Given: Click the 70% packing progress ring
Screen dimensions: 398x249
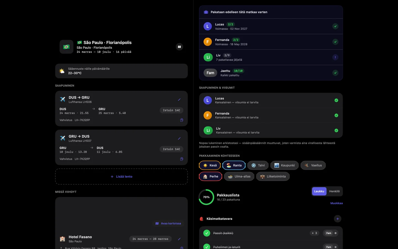Looking at the screenshot, I should point(206,197).
